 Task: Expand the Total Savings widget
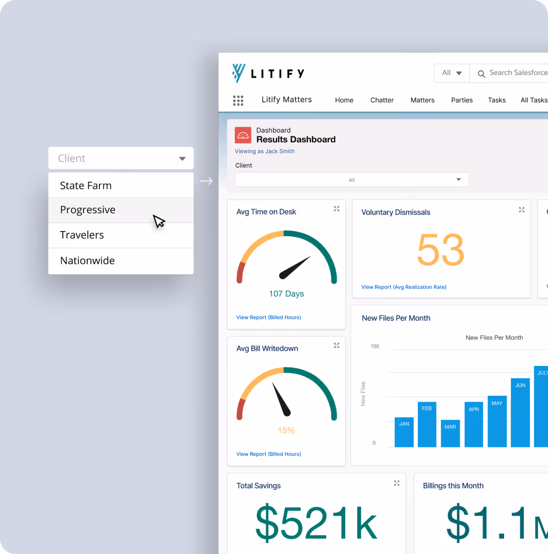click(x=397, y=483)
